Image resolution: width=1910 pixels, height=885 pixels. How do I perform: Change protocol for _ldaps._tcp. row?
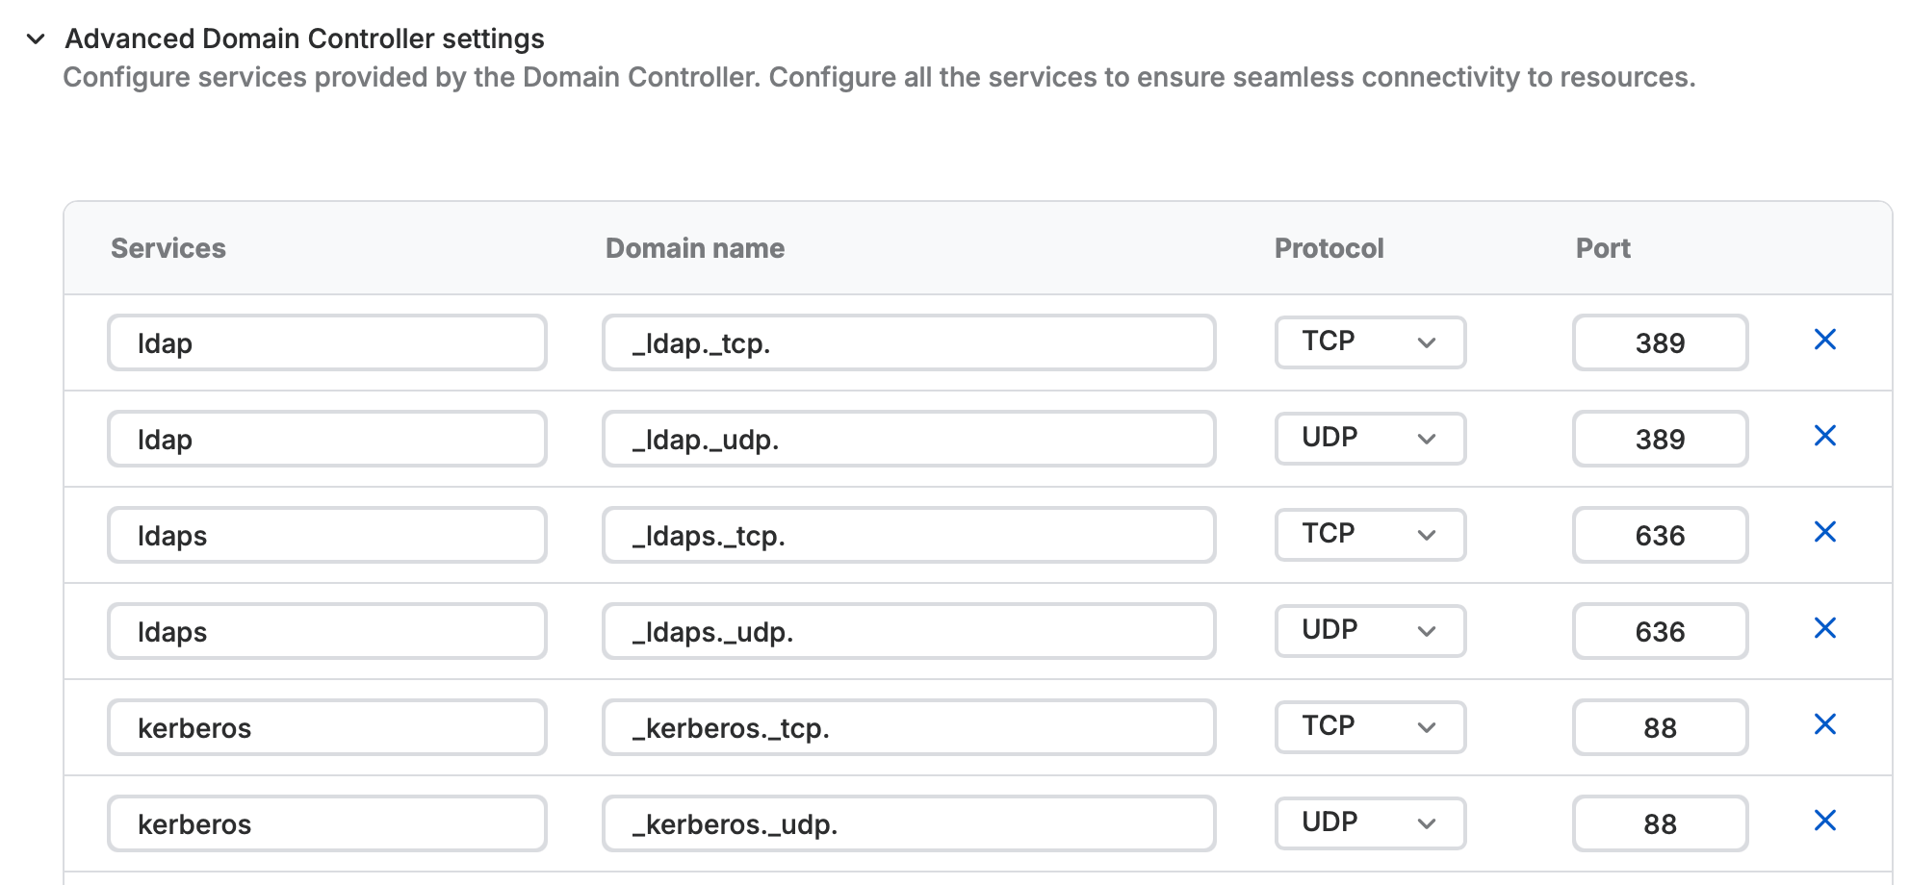tap(1370, 535)
